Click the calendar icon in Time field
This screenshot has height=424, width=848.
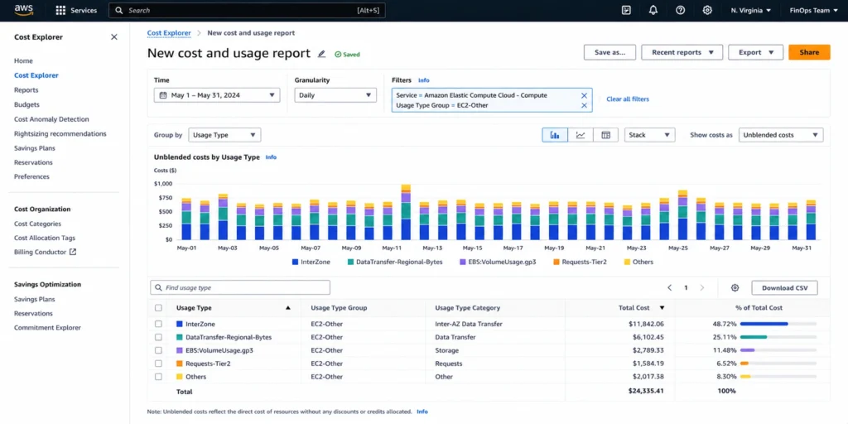[163, 95]
